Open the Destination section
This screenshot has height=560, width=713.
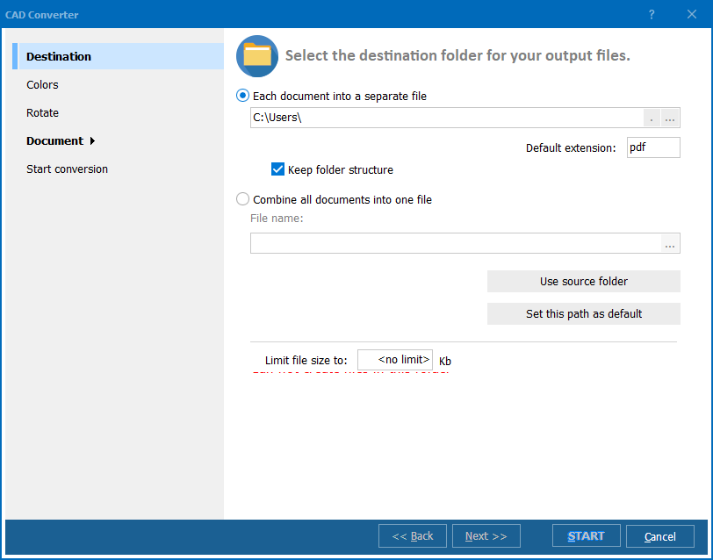coord(59,57)
